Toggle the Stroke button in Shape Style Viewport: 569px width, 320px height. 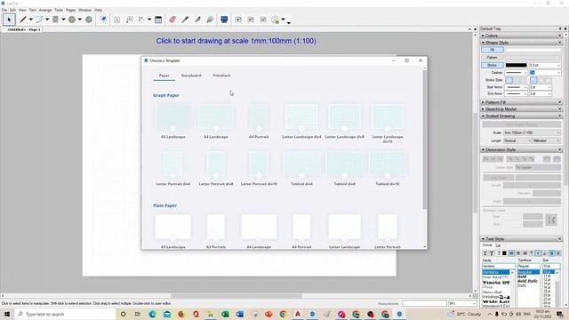coord(492,65)
